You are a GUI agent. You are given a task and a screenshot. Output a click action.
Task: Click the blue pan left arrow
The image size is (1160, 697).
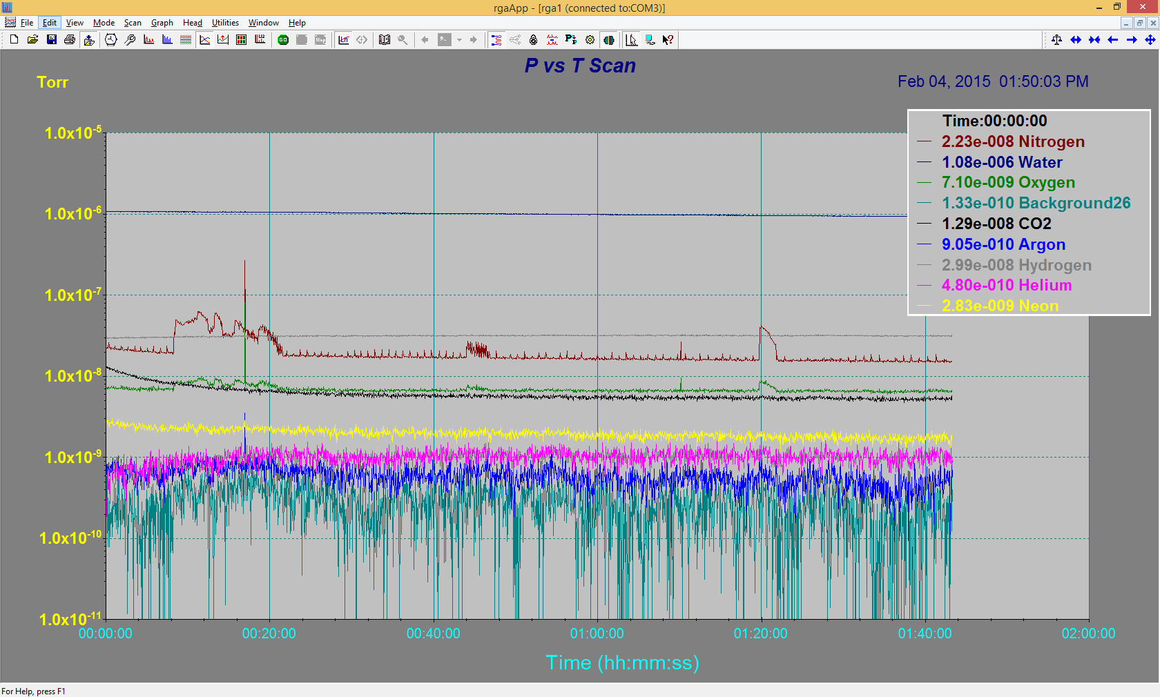[x=1113, y=40]
